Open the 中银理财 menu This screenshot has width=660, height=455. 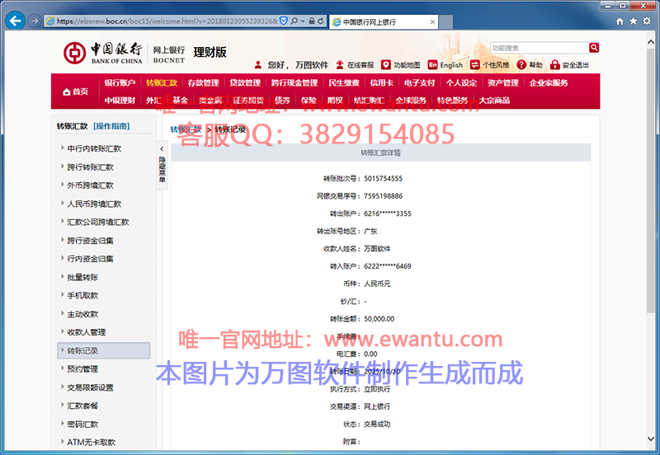[120, 100]
